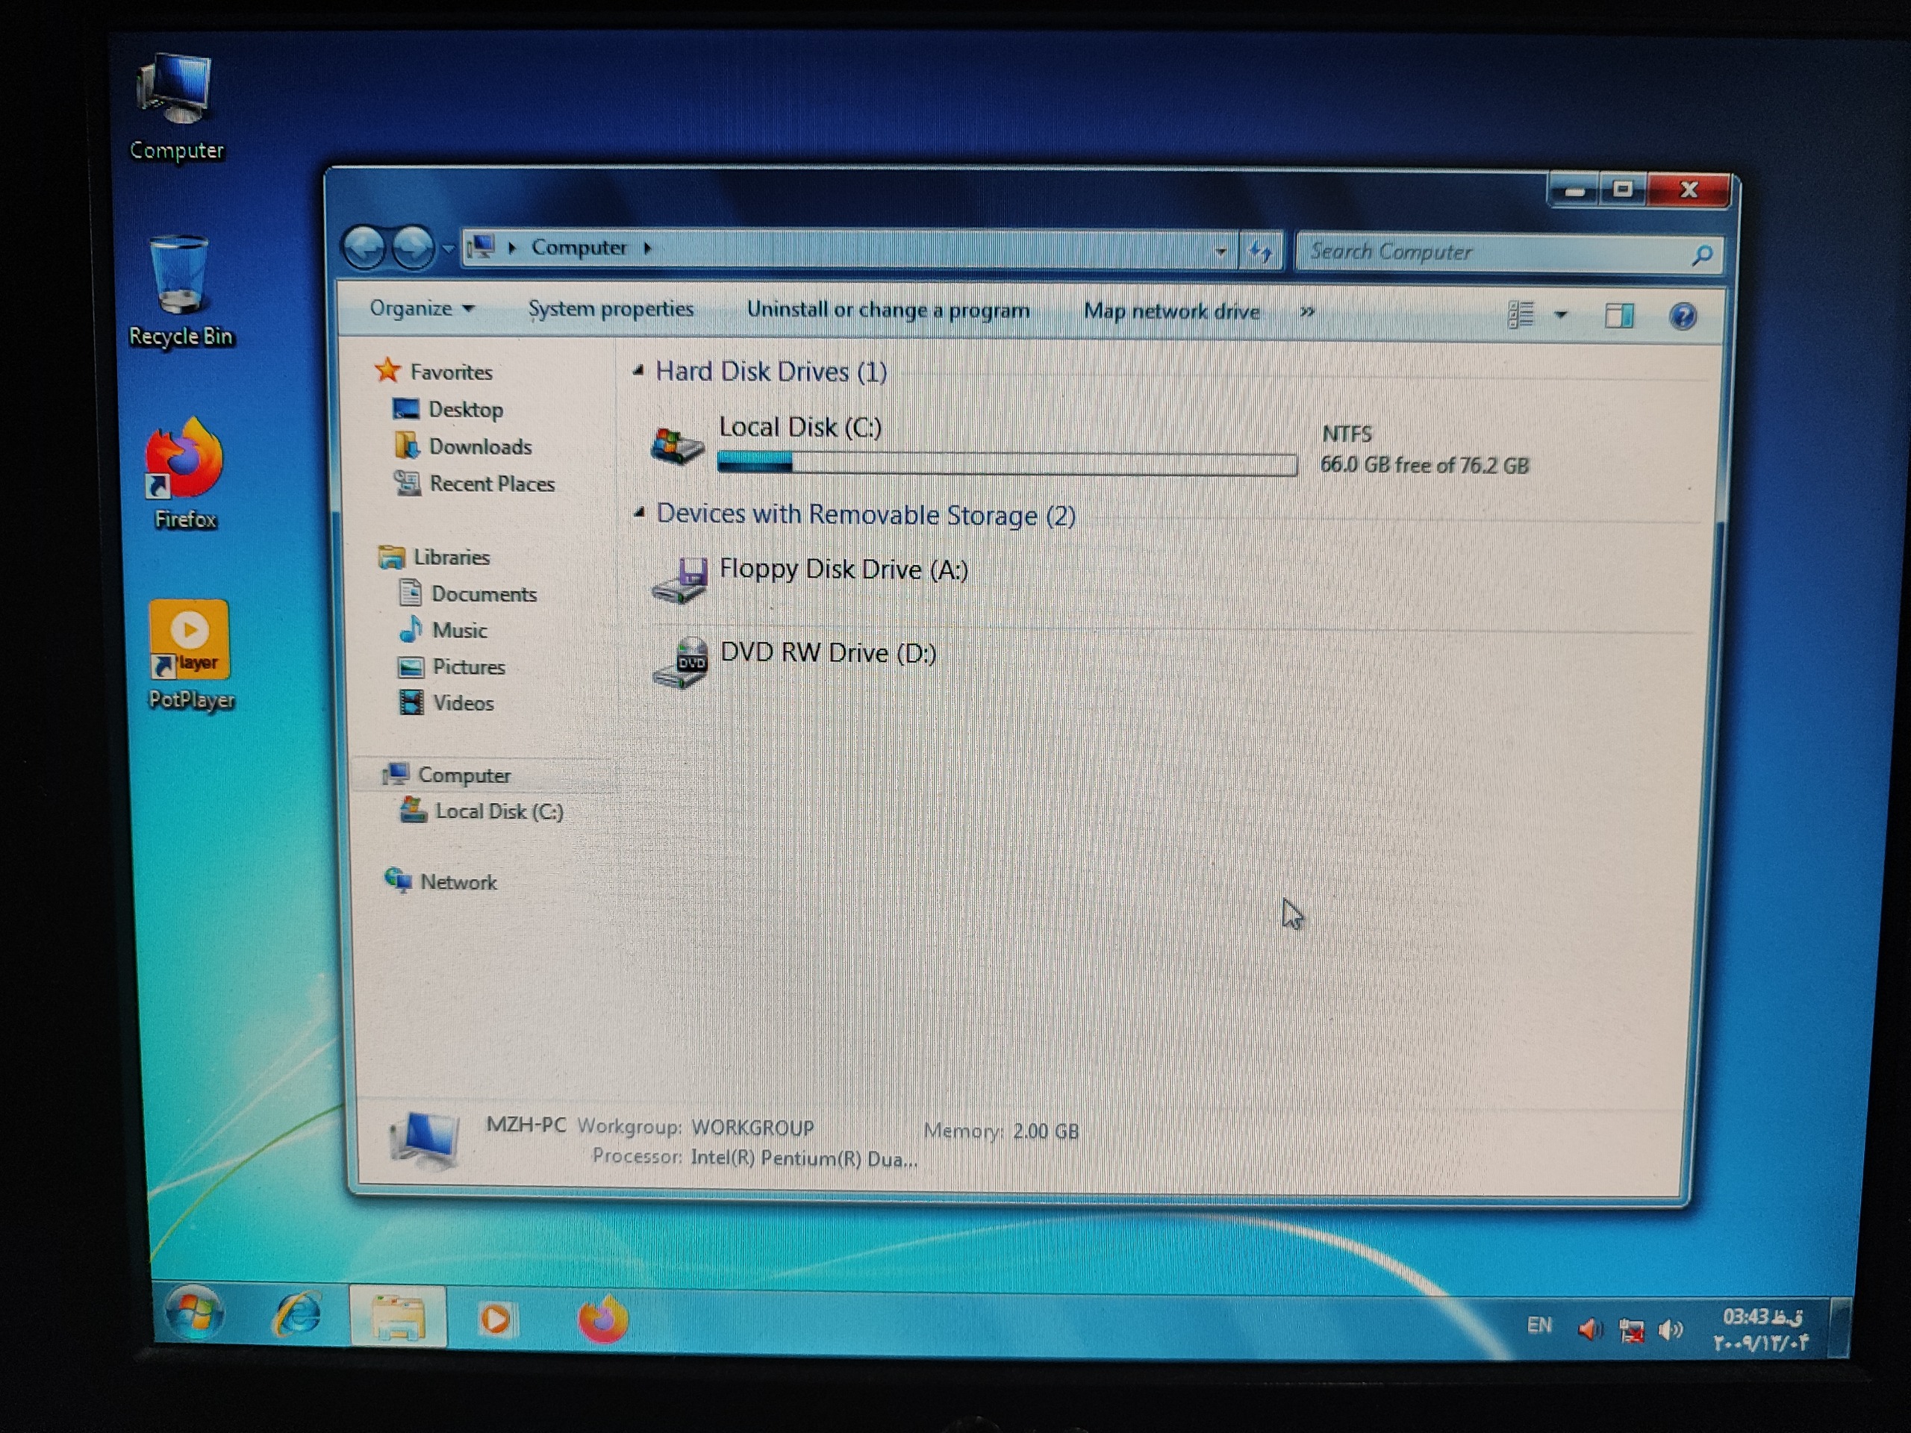Click Uninstall or change a program
Viewport: 1911px width, 1433px height.
[888, 310]
